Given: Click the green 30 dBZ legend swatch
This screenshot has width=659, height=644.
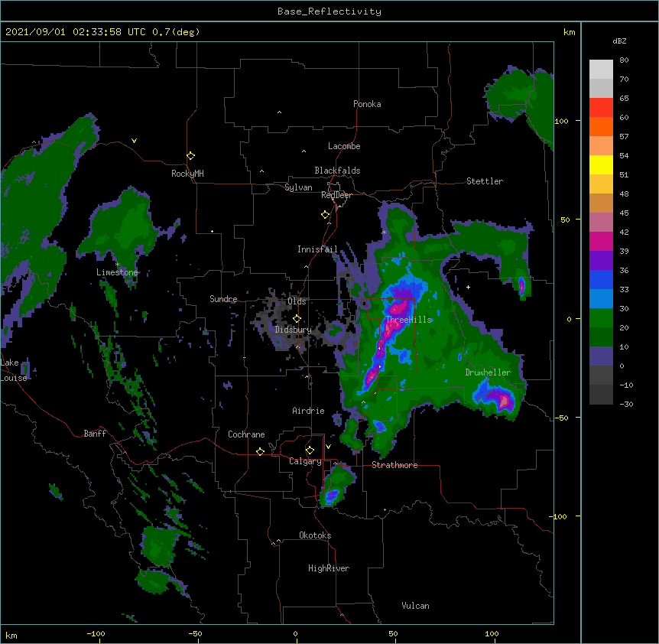Looking at the screenshot, I should (601, 318).
